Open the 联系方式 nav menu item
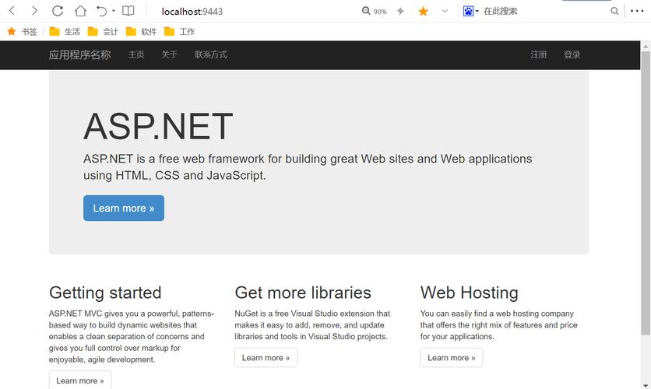 point(210,54)
